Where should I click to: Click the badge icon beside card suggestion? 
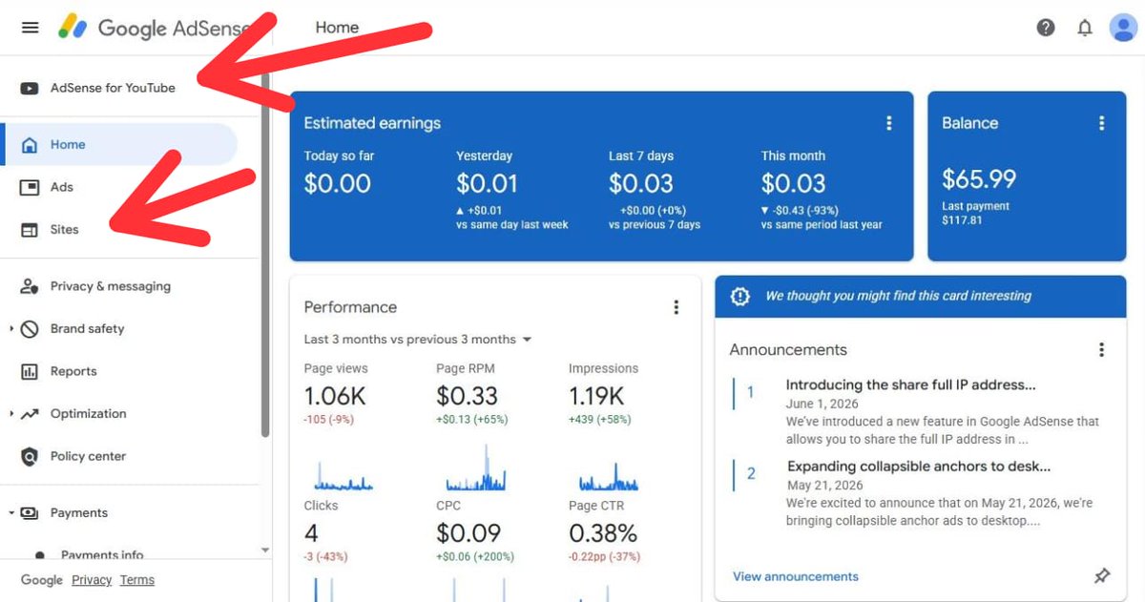[x=740, y=297]
